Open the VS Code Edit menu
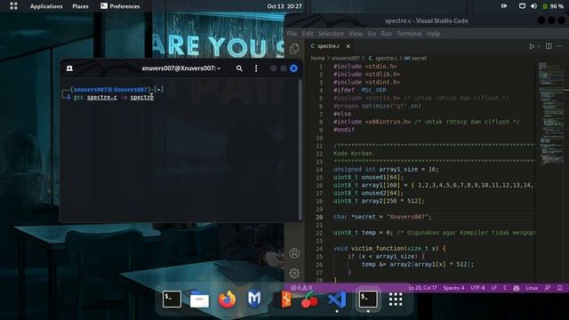569x320 pixels. [x=308, y=34]
